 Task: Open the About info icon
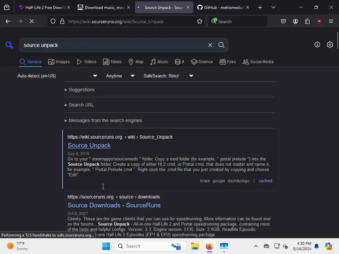point(317,45)
